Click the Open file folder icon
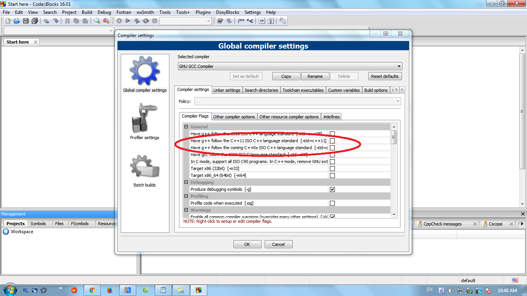The height and width of the screenshot is (296, 527). pyautogui.click(x=17, y=21)
